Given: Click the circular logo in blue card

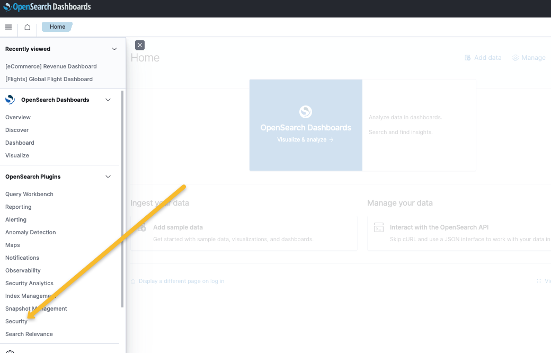Looking at the screenshot, I should click(306, 112).
